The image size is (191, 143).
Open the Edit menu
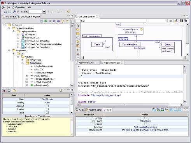coord(9,7)
